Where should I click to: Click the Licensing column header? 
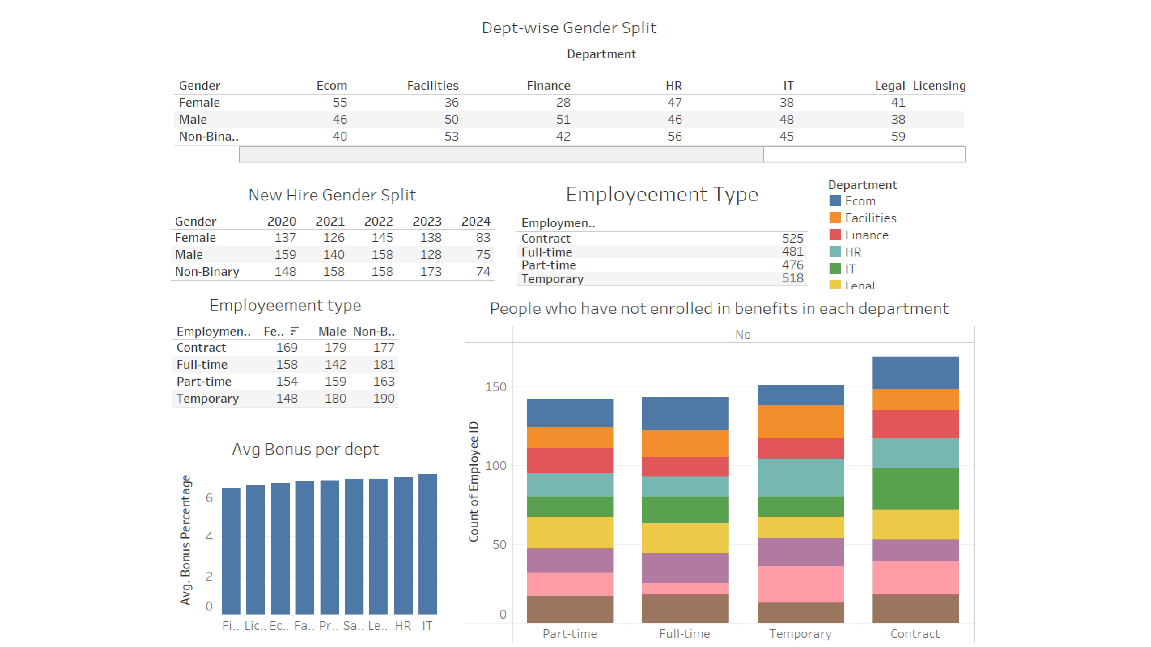(939, 85)
